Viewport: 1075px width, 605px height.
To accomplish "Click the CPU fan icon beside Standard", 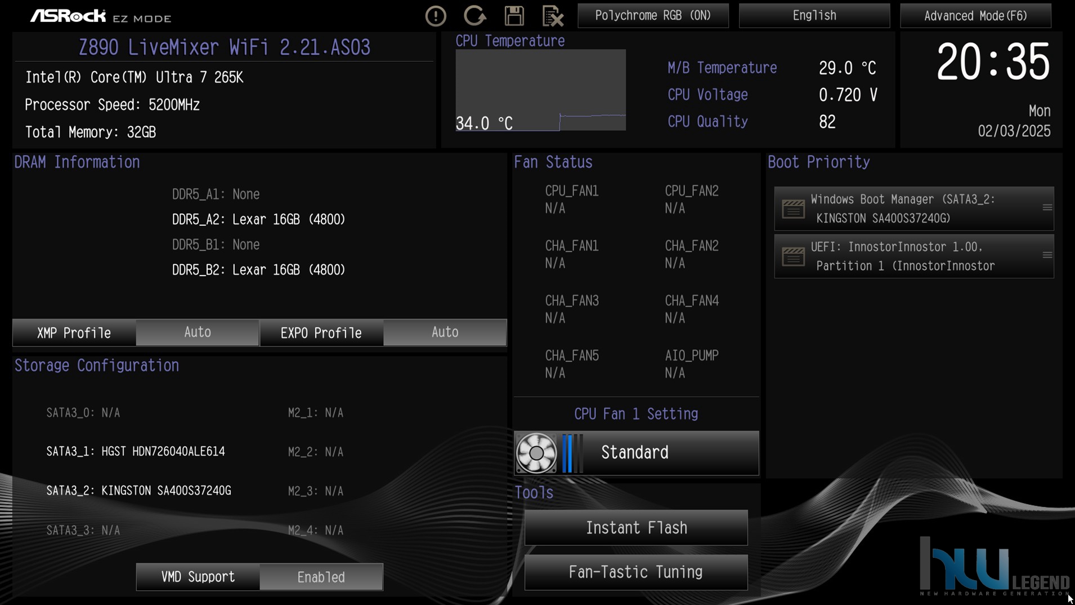I will pyautogui.click(x=536, y=453).
